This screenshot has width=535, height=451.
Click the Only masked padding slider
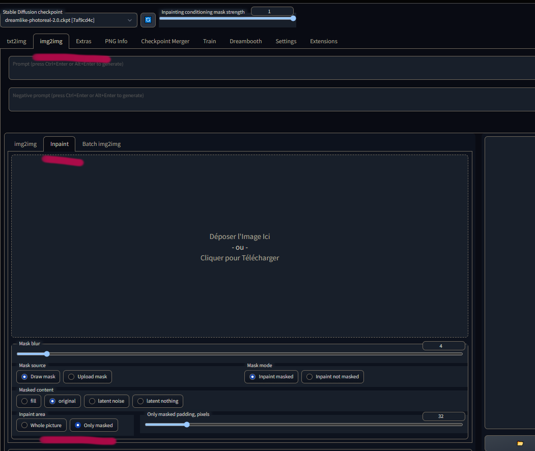[303, 425]
